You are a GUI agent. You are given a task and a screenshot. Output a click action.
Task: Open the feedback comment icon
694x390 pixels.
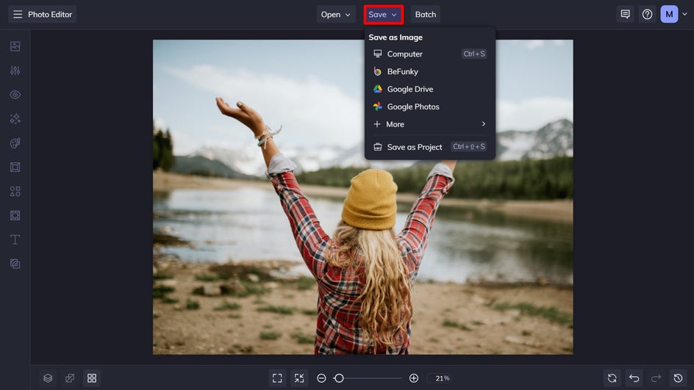pos(625,14)
